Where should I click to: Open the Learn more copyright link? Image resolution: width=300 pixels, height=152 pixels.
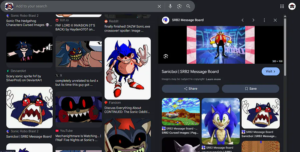[213, 79]
